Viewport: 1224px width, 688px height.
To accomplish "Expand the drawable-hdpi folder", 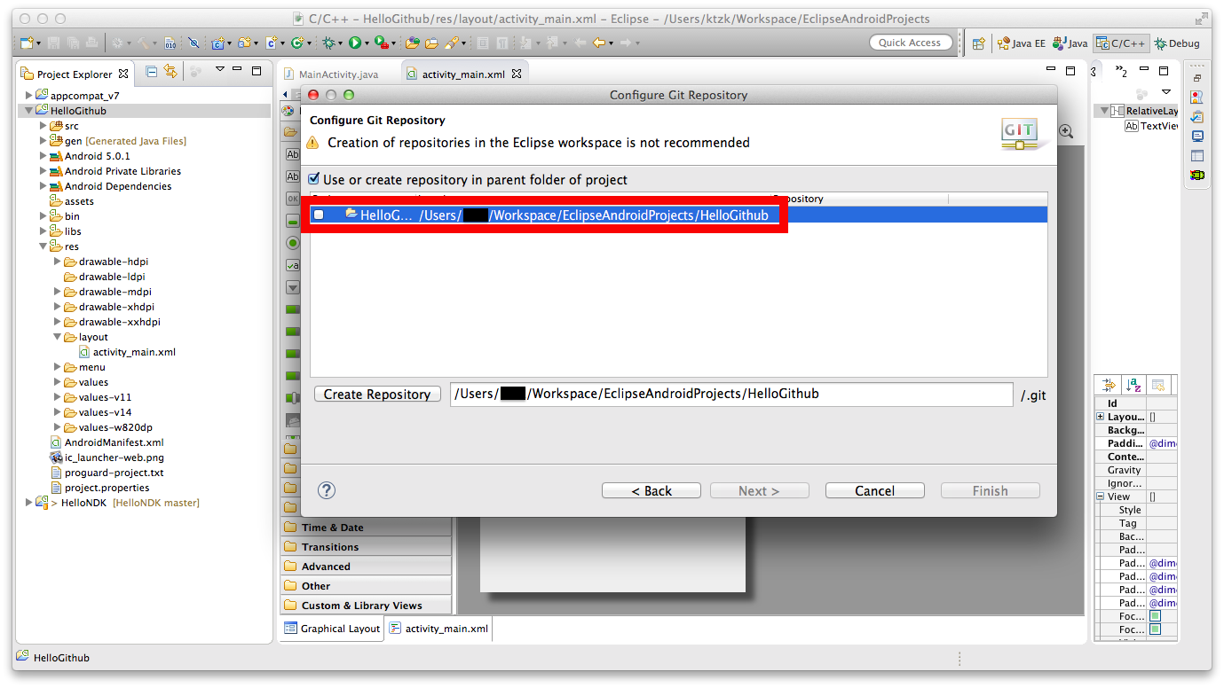I will pyautogui.click(x=57, y=262).
